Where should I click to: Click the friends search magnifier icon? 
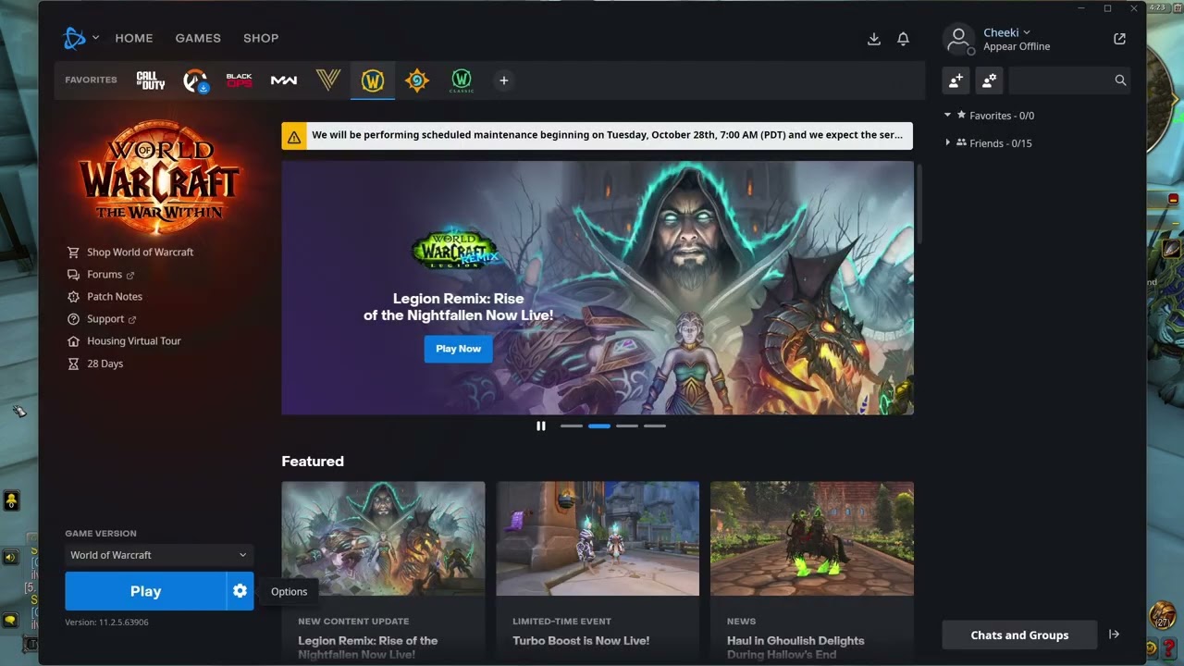point(1120,80)
